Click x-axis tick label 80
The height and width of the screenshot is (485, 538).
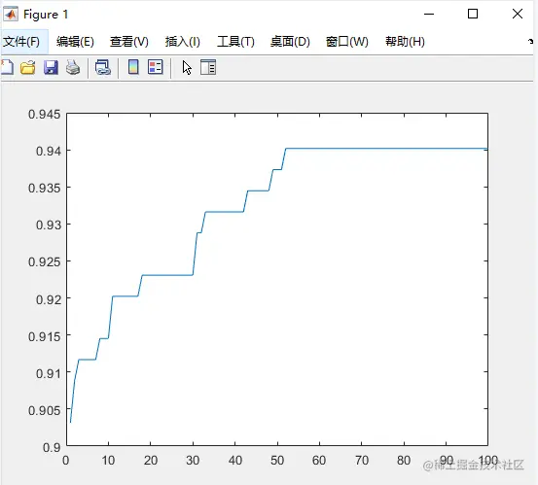[x=404, y=461]
